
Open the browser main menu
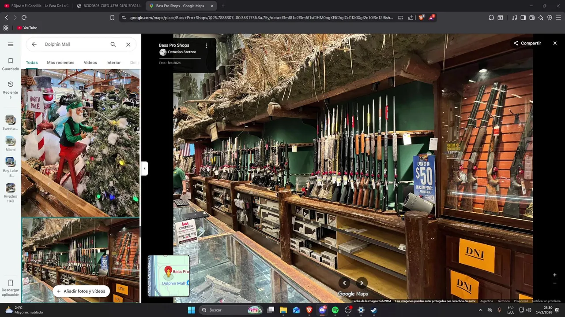click(x=558, y=18)
